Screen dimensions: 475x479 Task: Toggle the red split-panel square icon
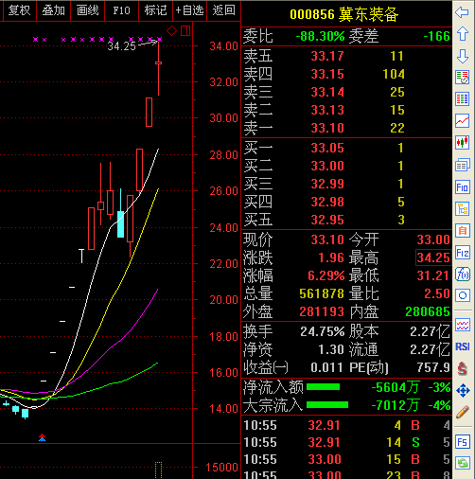pyautogui.click(x=185, y=30)
